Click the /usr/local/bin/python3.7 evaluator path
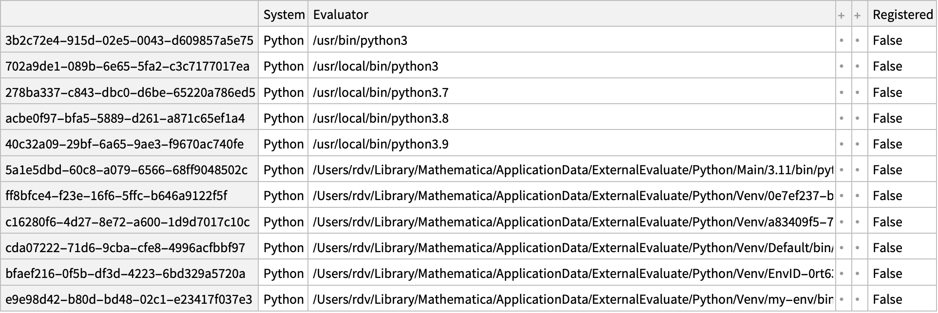Screen dimensions: 938x313 pos(381,92)
